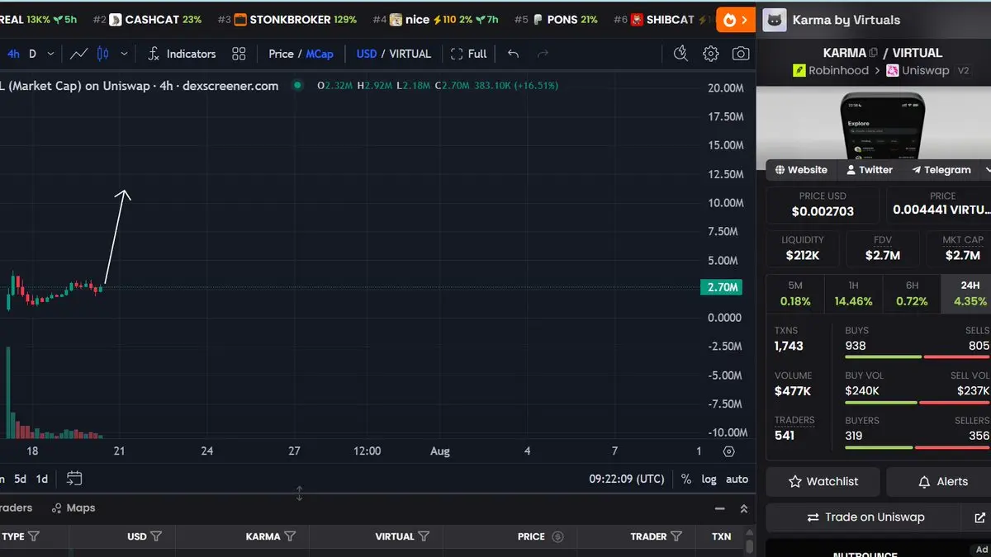The height and width of the screenshot is (557, 991).
Task: Open the chart type line icon
Action: (78, 54)
